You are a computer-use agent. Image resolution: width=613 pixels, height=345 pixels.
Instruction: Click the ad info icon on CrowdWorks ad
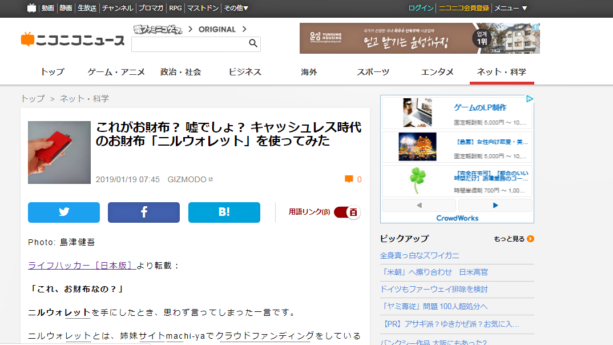coord(530,99)
